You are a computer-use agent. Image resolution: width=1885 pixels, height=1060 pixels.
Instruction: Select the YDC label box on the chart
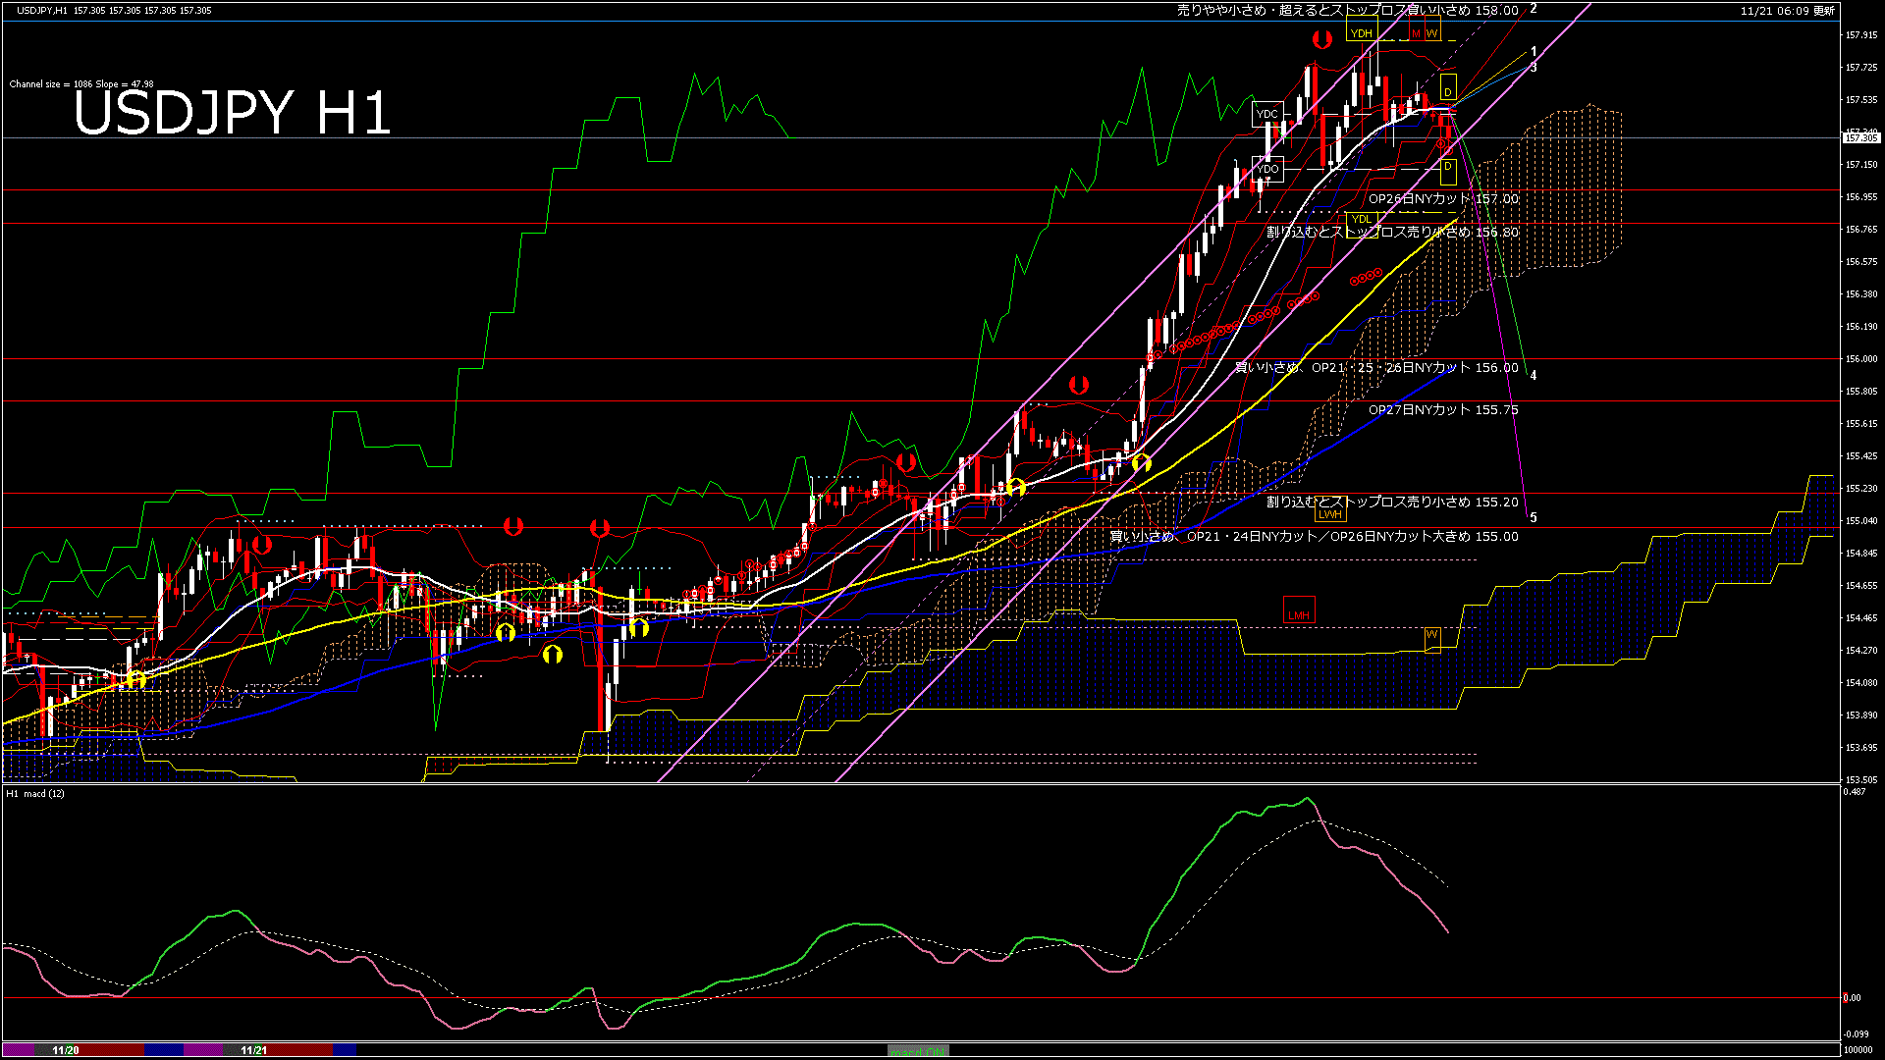[x=1268, y=114]
